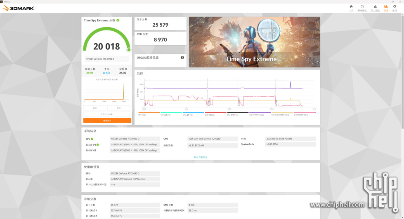Toggle the tan GPU memory clock legend item
Image resolution: width=404 pixels, height=219 pixels.
click(x=282, y=114)
